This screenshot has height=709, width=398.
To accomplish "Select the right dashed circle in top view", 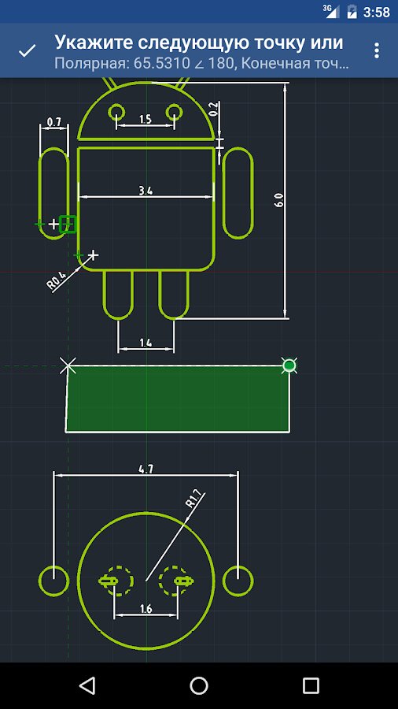I will [x=175, y=580].
